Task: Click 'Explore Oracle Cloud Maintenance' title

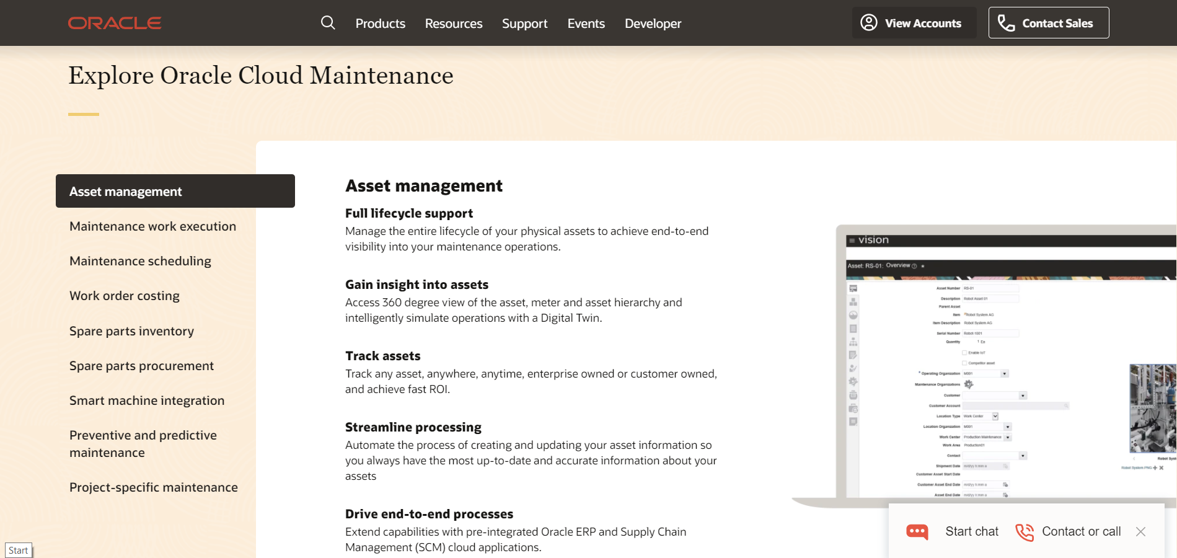Action: (x=261, y=76)
